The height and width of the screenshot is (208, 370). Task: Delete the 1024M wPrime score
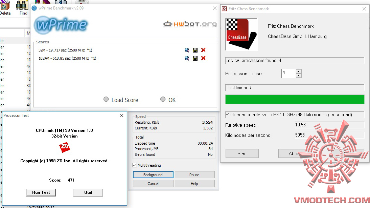[203, 58]
